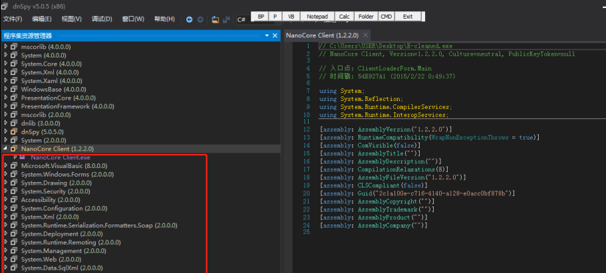
Task: Expand the System.Xml (4.0.0.0) node
Action: point(6,72)
